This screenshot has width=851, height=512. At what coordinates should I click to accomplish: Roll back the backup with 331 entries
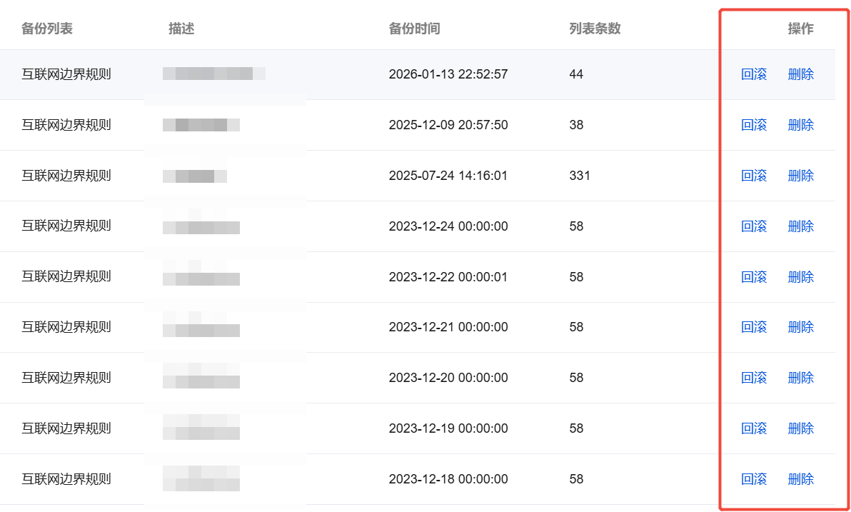pyautogui.click(x=754, y=176)
